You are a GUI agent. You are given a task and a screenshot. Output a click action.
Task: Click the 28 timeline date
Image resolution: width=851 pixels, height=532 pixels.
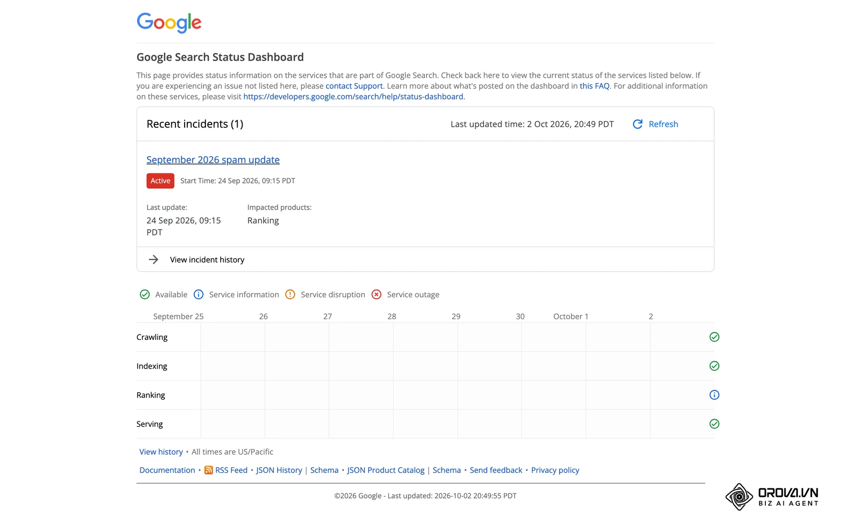[392, 317]
